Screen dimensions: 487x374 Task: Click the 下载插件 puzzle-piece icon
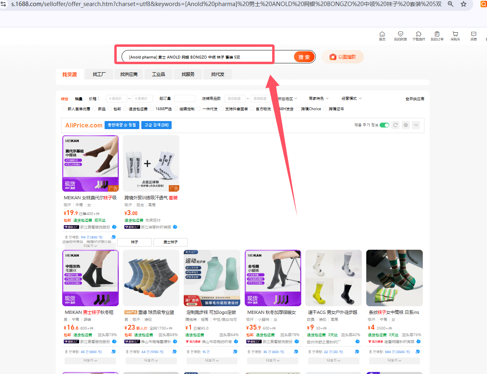click(x=418, y=34)
